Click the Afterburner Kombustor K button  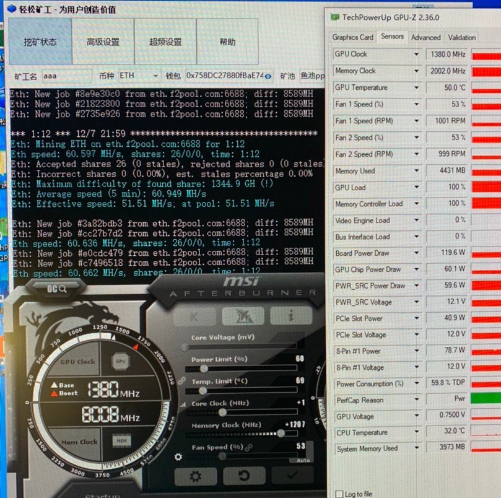click(194, 316)
